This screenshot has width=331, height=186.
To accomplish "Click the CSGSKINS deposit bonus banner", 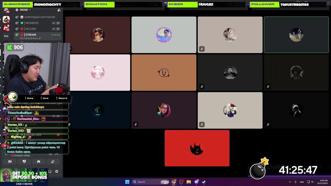I will (24, 177).
